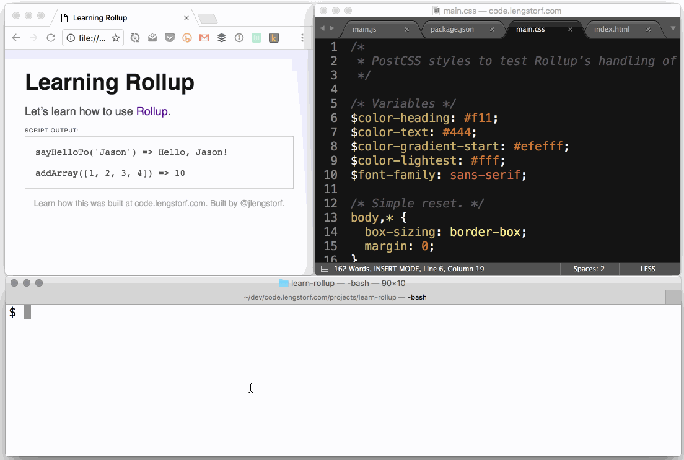Switch to the package.json tab
Viewport: 684px width, 460px height.
pos(453,28)
